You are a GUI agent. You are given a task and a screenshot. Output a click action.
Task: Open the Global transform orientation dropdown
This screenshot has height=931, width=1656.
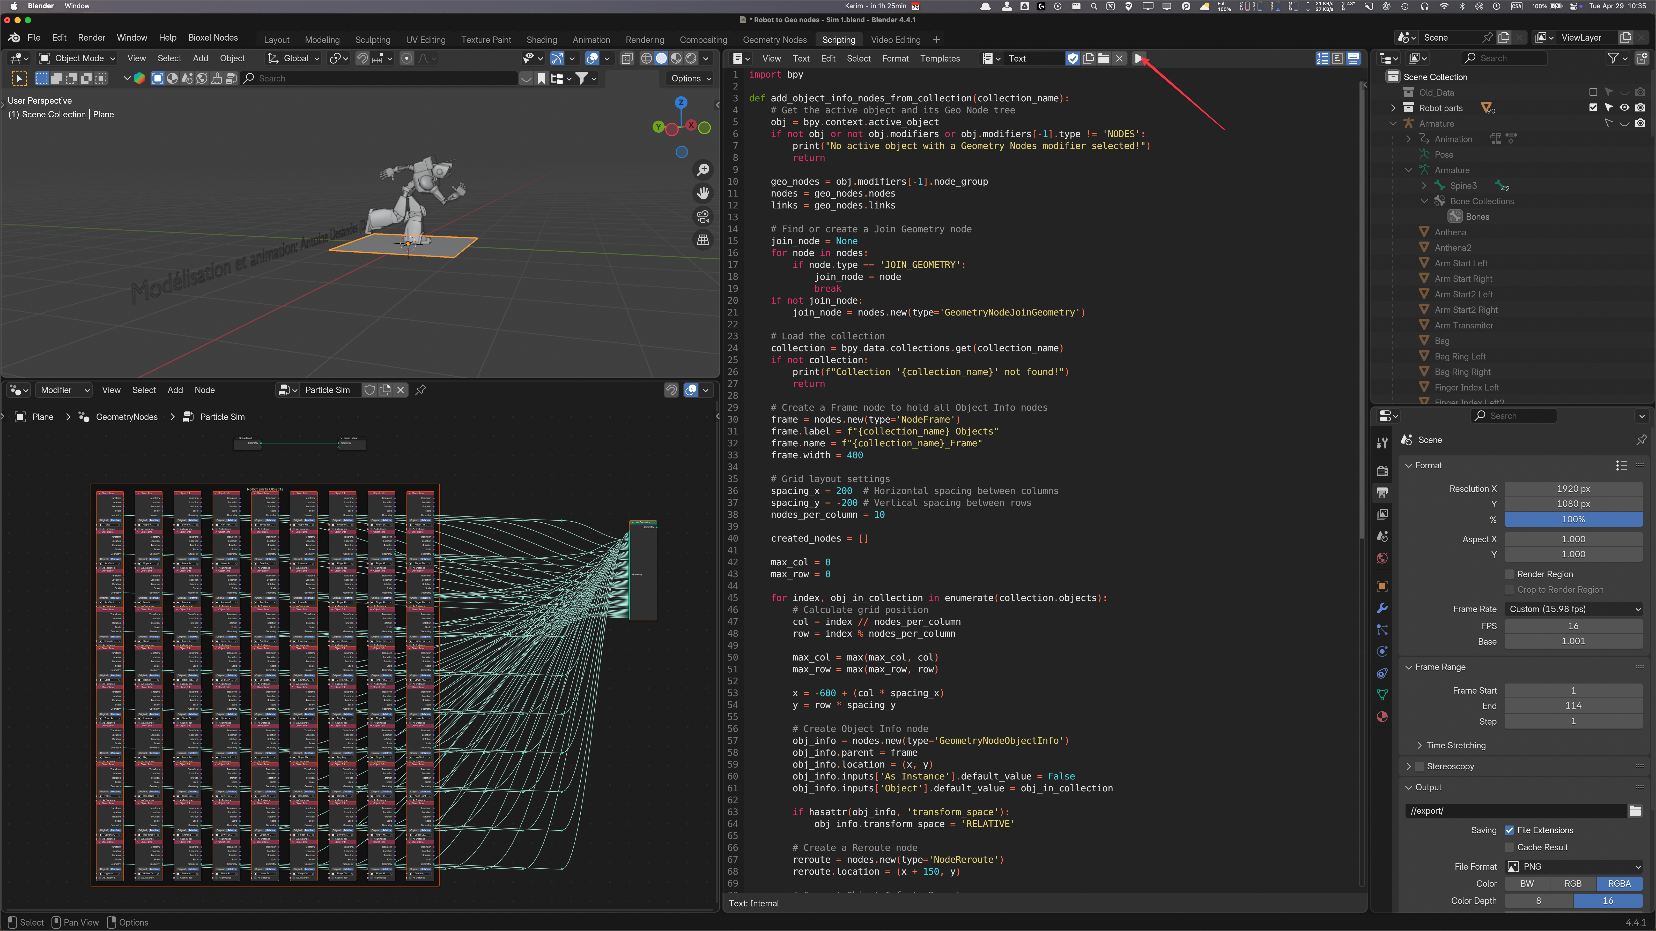tap(294, 58)
